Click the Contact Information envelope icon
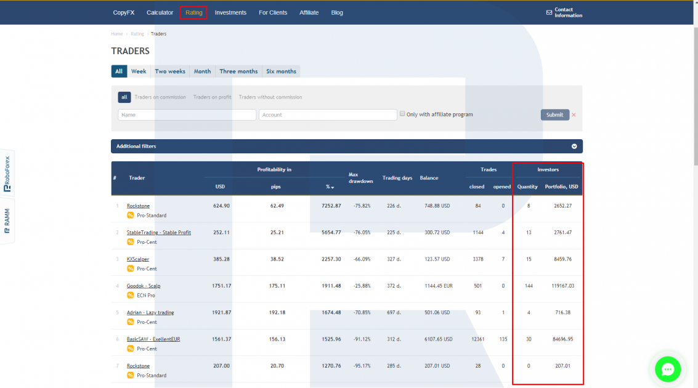 [549, 12]
